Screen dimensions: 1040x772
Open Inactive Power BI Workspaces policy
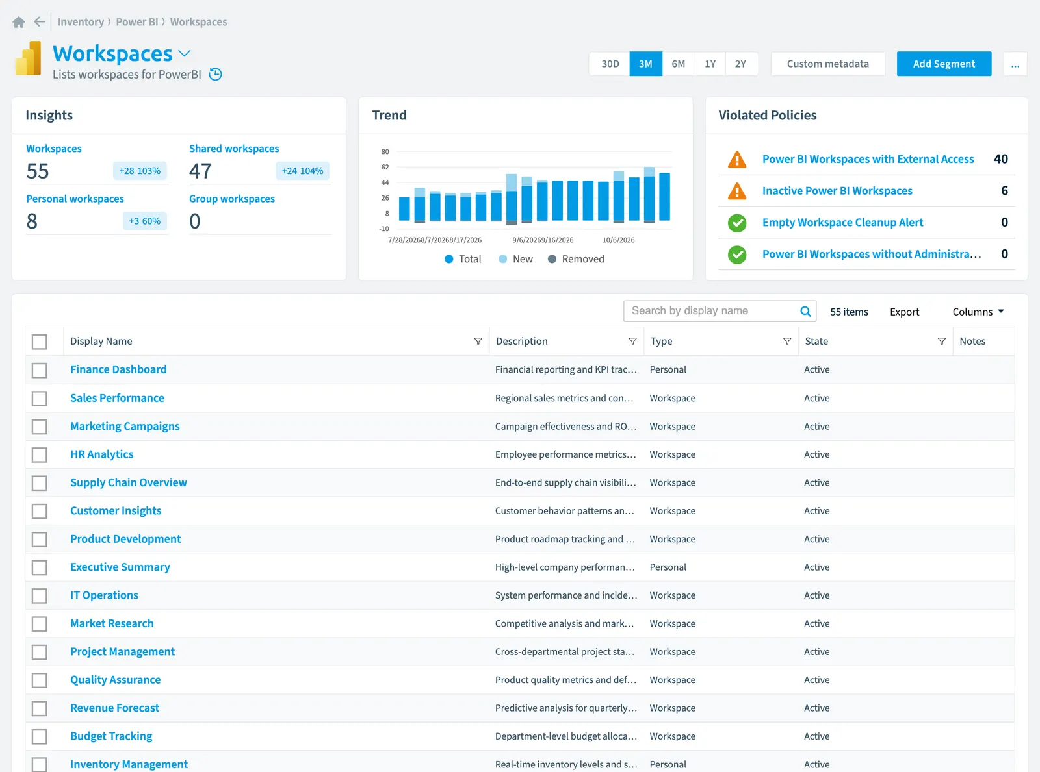pyautogui.click(x=837, y=191)
